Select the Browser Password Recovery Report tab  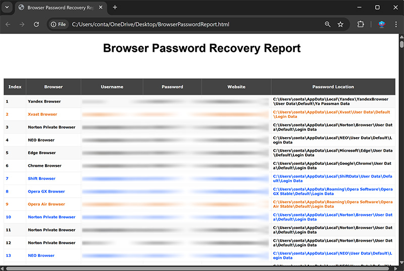point(58,8)
